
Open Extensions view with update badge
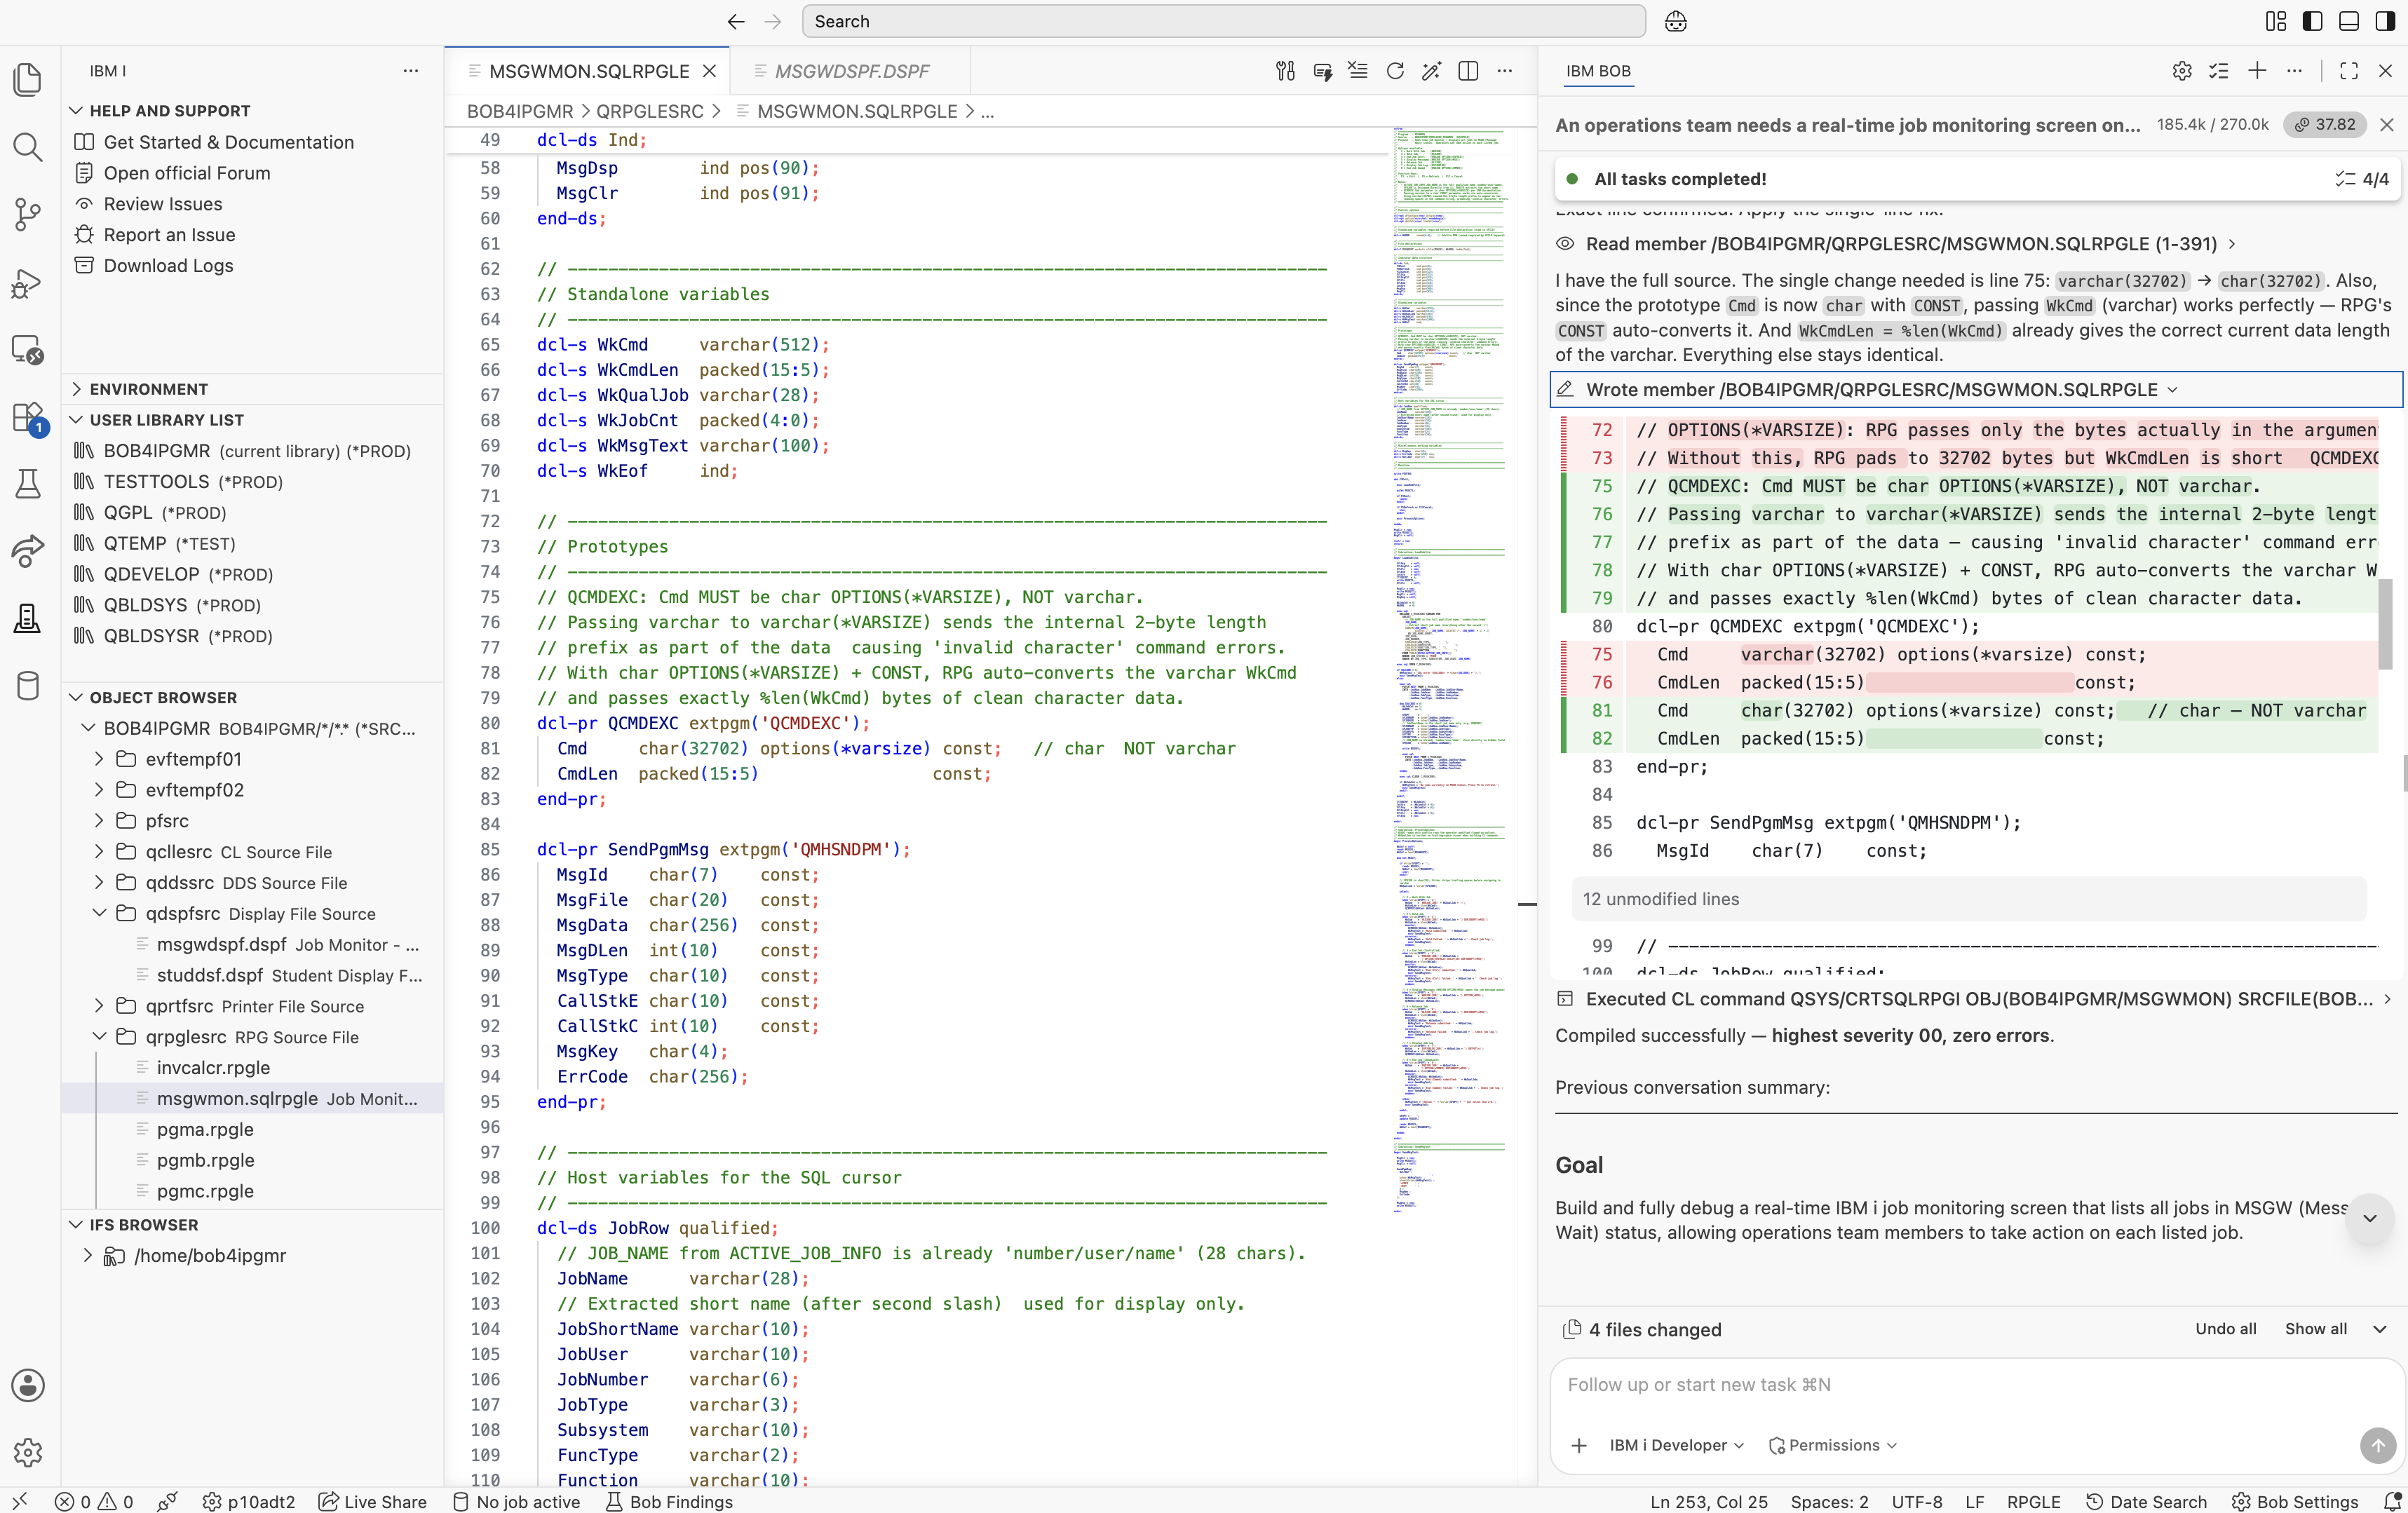[28, 418]
